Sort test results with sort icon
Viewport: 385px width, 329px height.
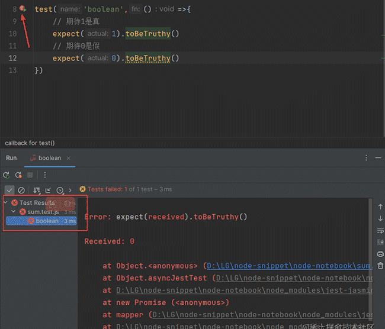[37, 191]
